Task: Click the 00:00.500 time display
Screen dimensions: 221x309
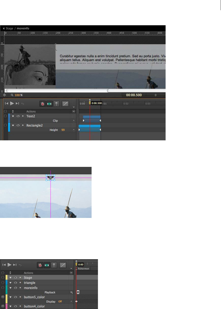Action: pos(134,95)
